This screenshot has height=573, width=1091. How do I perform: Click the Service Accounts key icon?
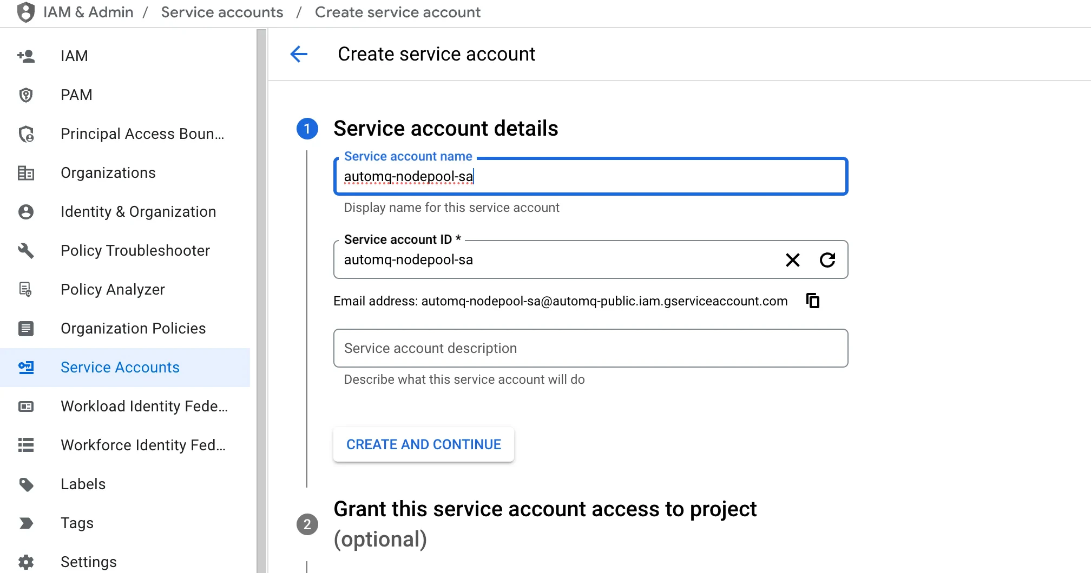tap(26, 367)
